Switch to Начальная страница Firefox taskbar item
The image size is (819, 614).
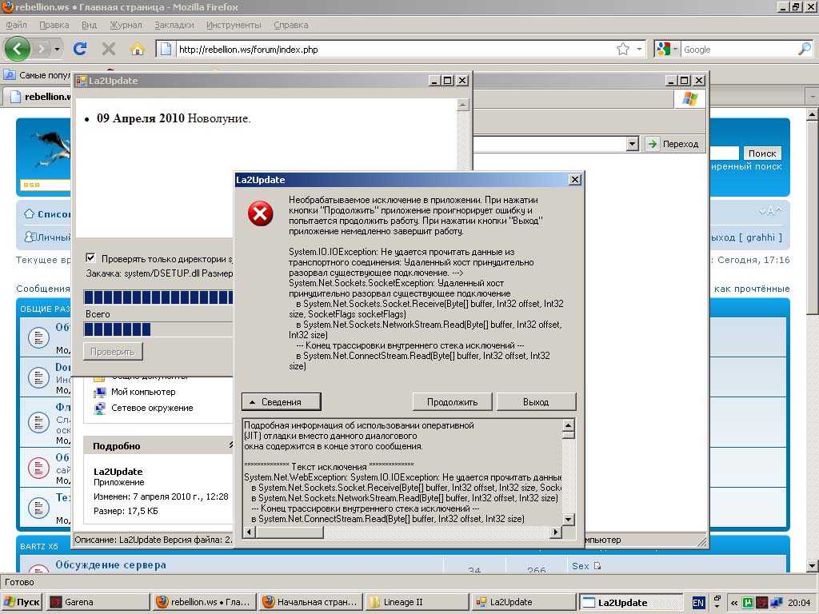point(311,602)
